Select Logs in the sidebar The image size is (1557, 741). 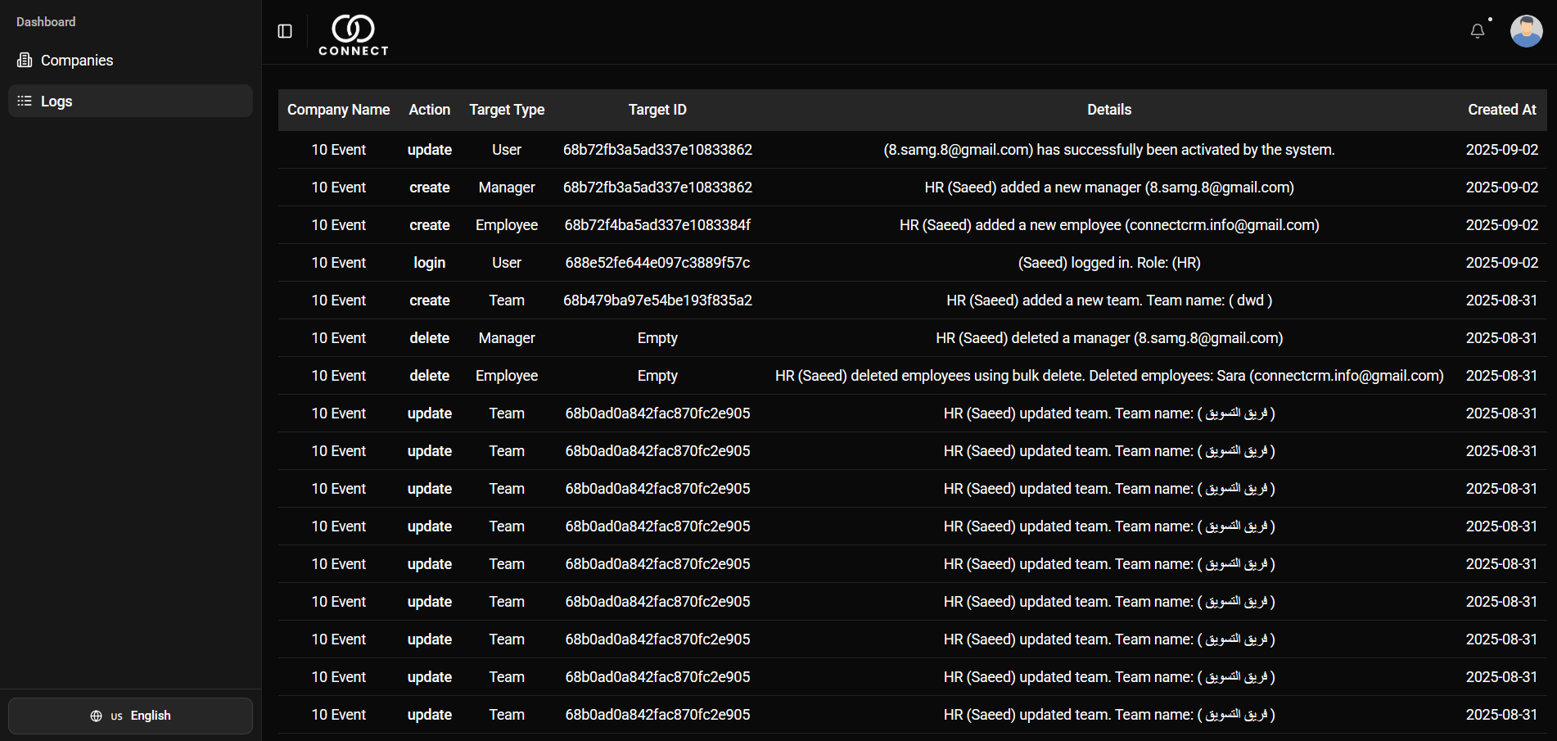[56, 102]
